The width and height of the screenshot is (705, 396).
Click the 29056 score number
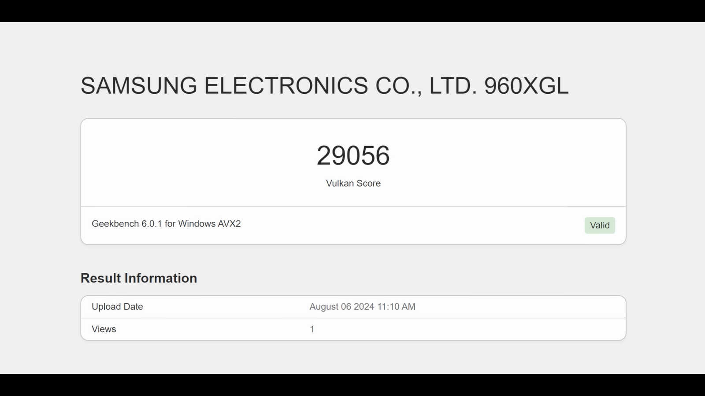(353, 155)
